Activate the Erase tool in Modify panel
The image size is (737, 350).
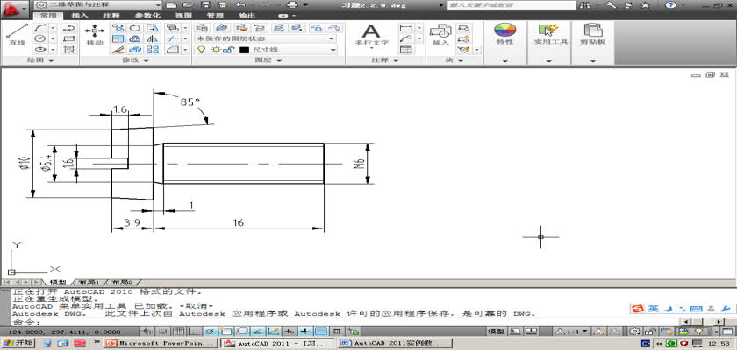click(119, 49)
